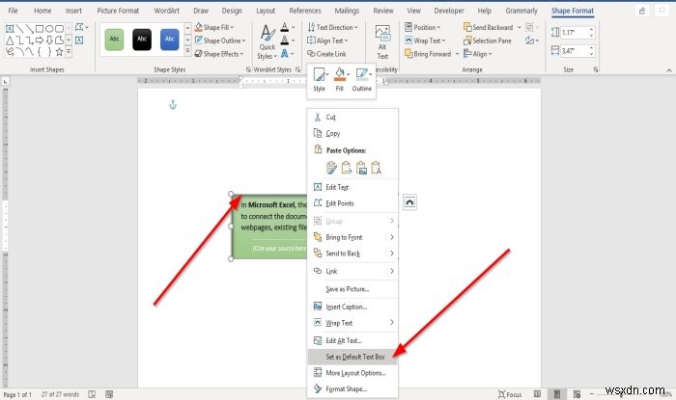Choose More Layout Options menu item

tap(352, 373)
